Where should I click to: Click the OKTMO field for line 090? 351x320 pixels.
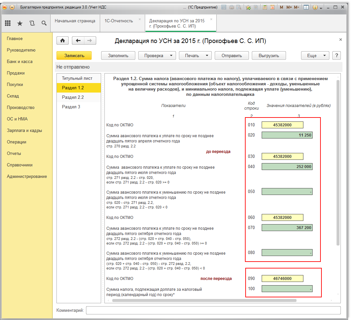(x=282, y=279)
